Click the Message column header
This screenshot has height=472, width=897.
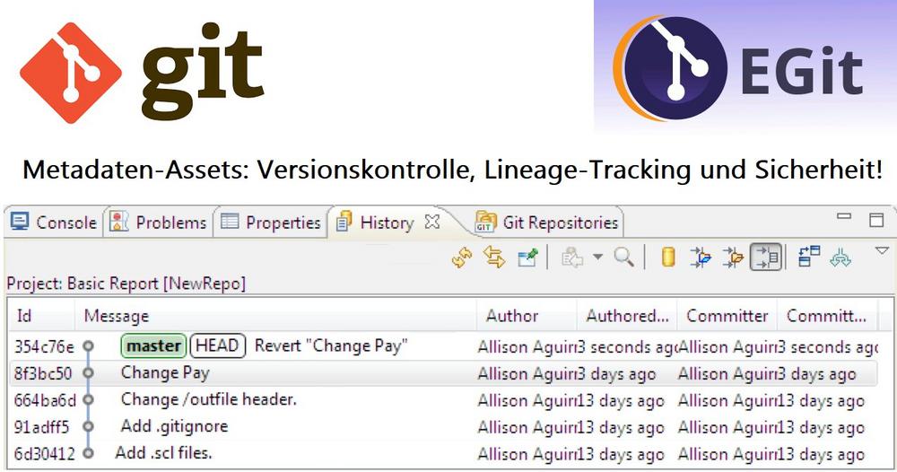click(117, 316)
